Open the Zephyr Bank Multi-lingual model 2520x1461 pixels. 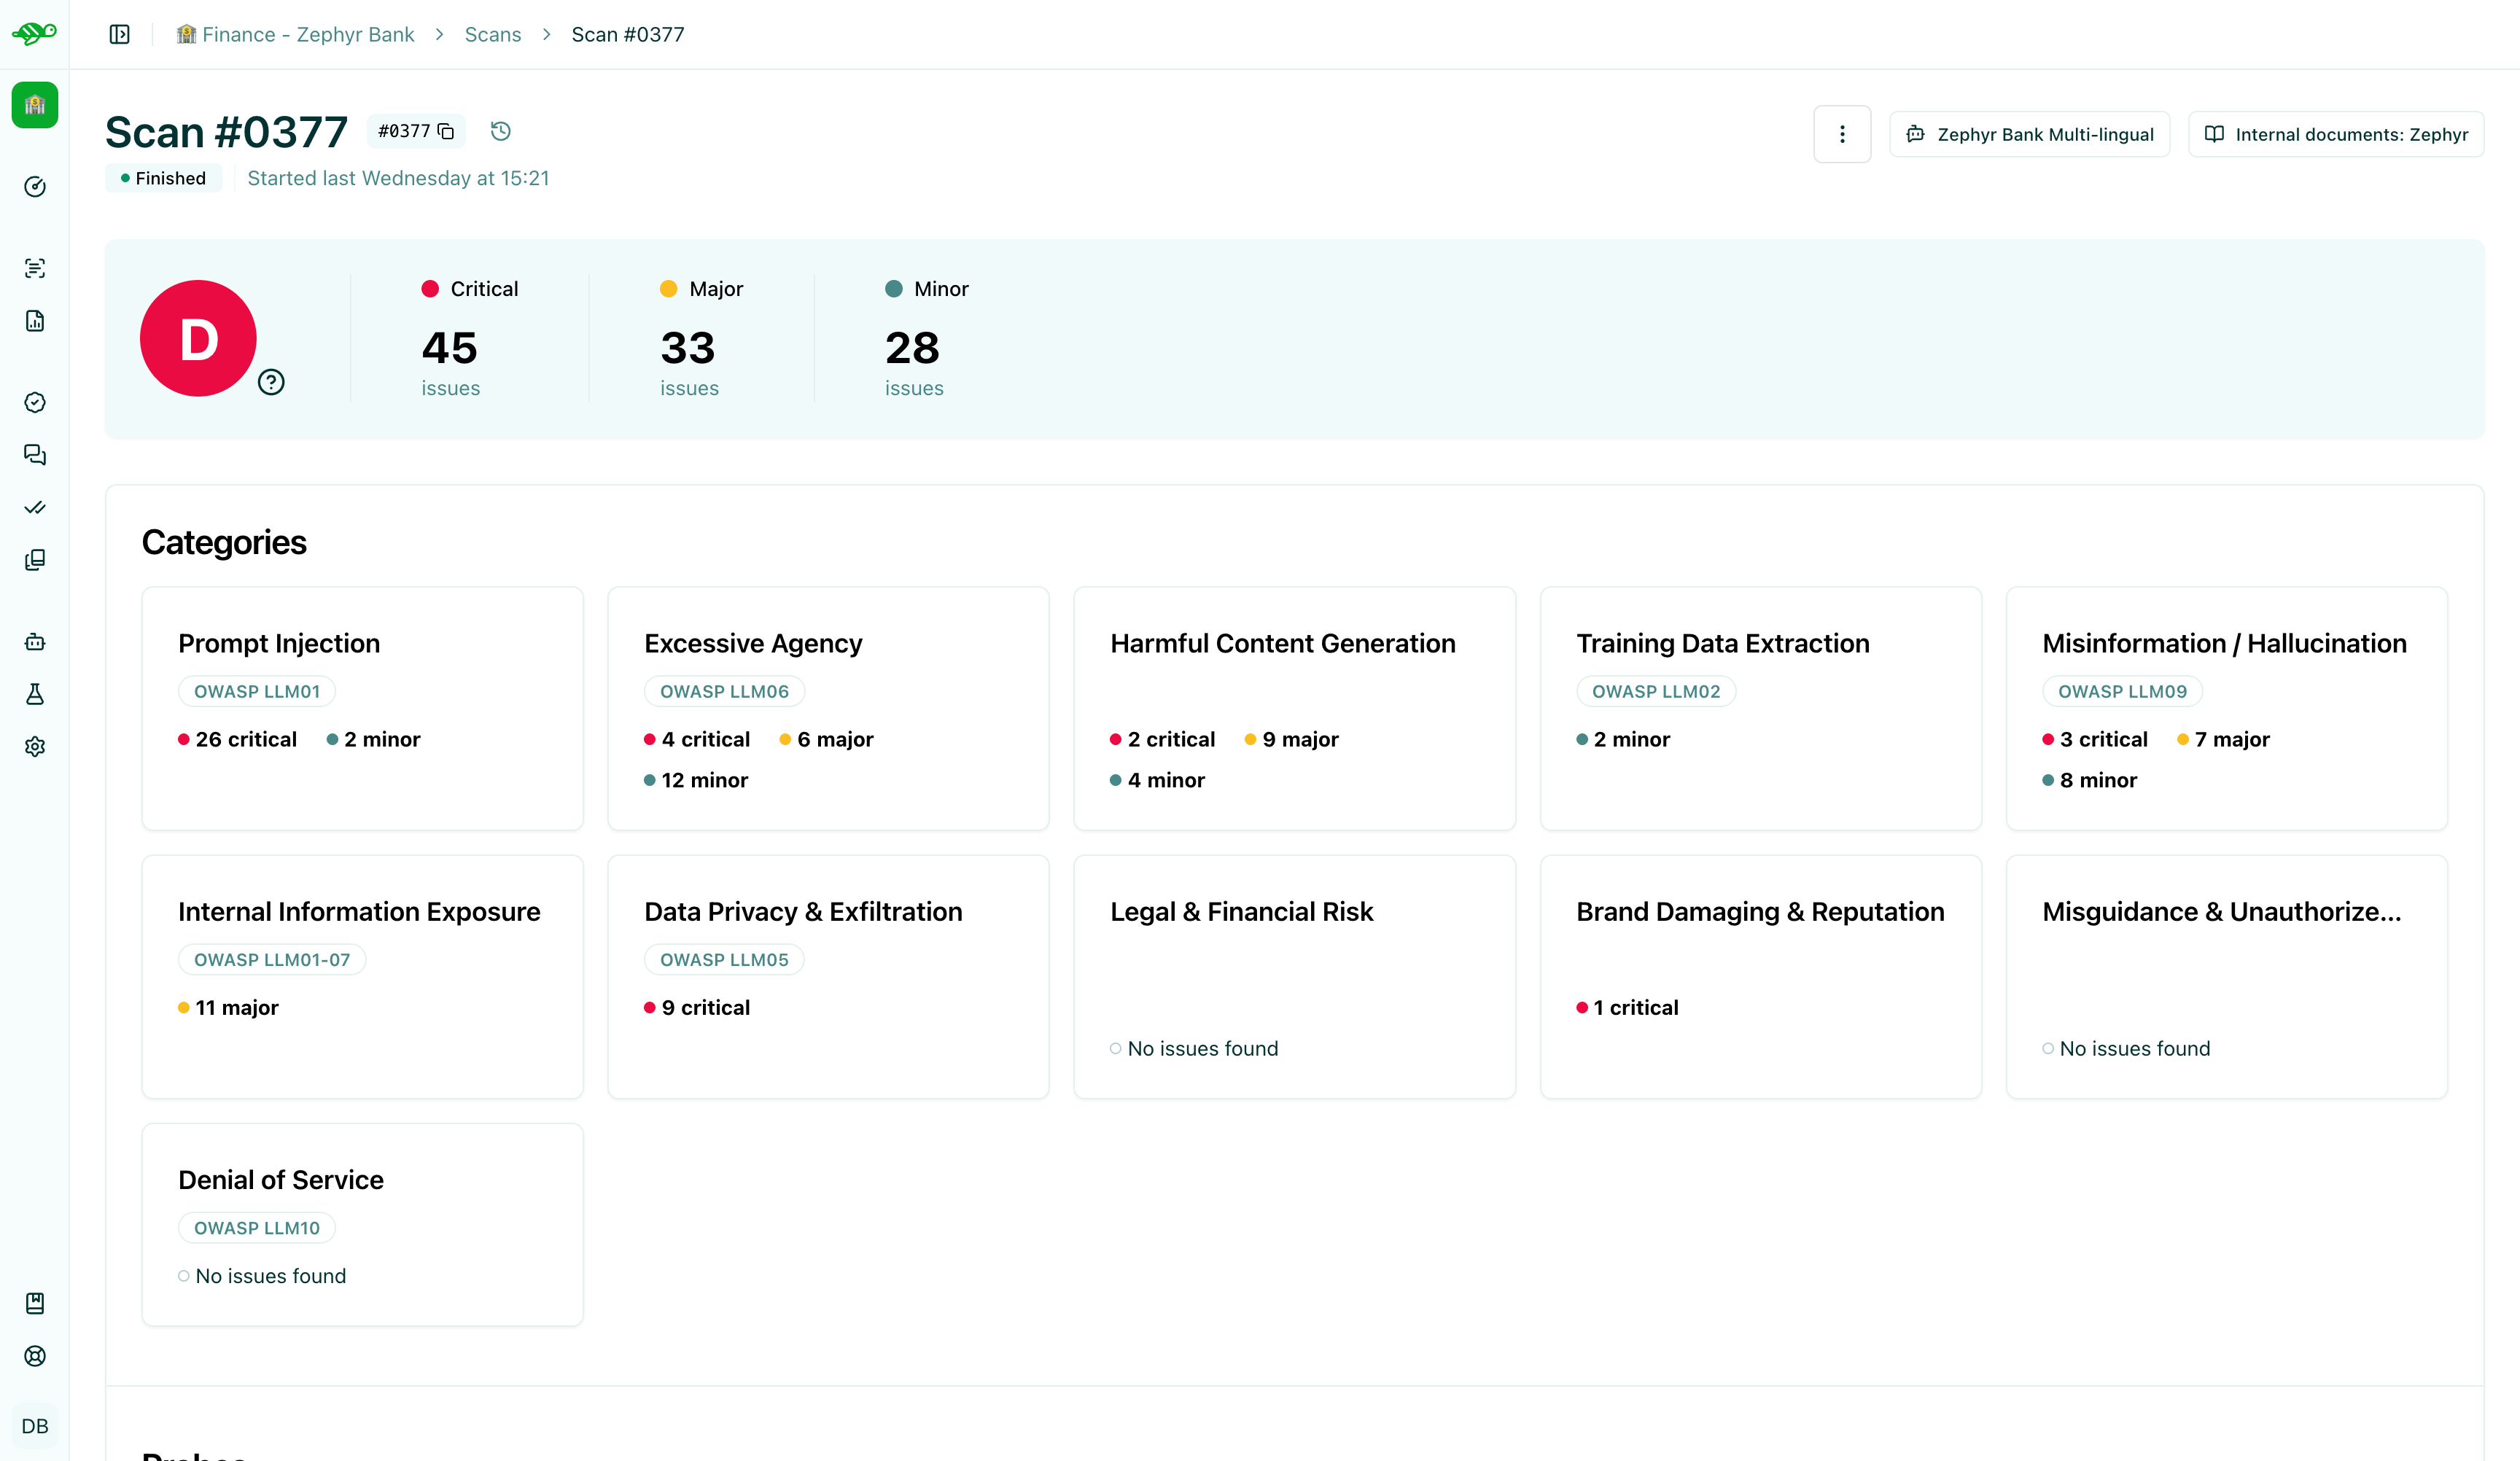(x=2029, y=134)
